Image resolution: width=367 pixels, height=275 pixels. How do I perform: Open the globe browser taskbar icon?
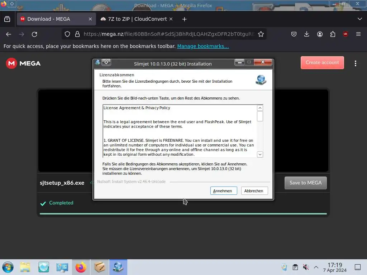[43, 267]
